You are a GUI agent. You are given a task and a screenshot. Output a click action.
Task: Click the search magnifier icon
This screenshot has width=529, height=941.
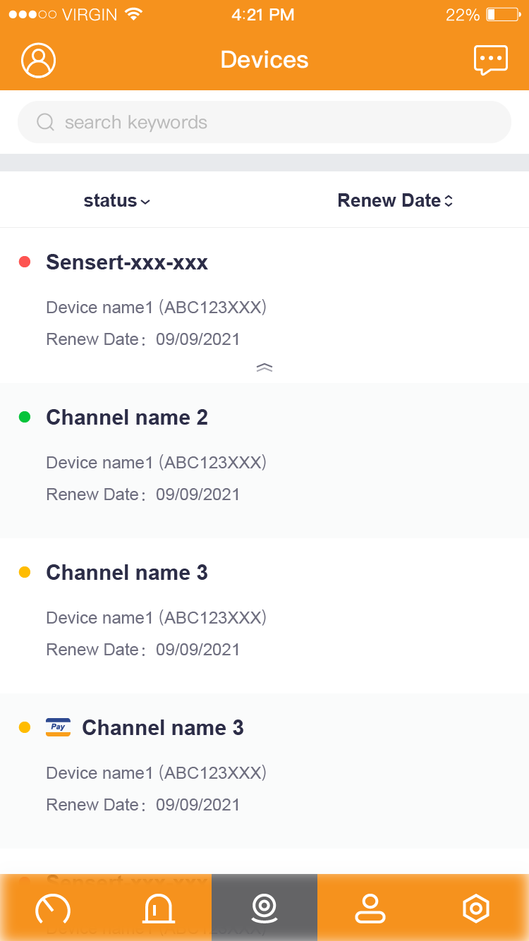coord(45,123)
